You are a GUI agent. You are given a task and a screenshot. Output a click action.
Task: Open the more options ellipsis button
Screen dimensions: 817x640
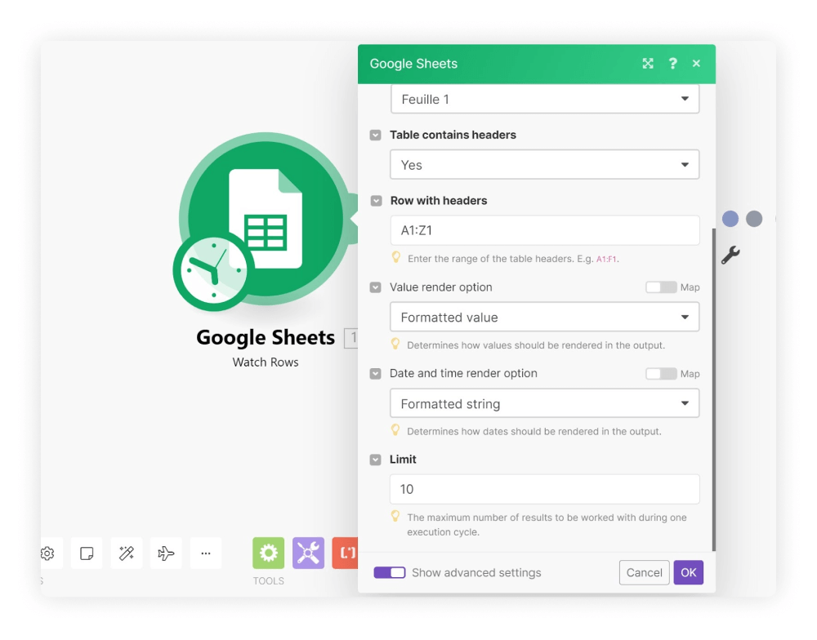(x=206, y=553)
